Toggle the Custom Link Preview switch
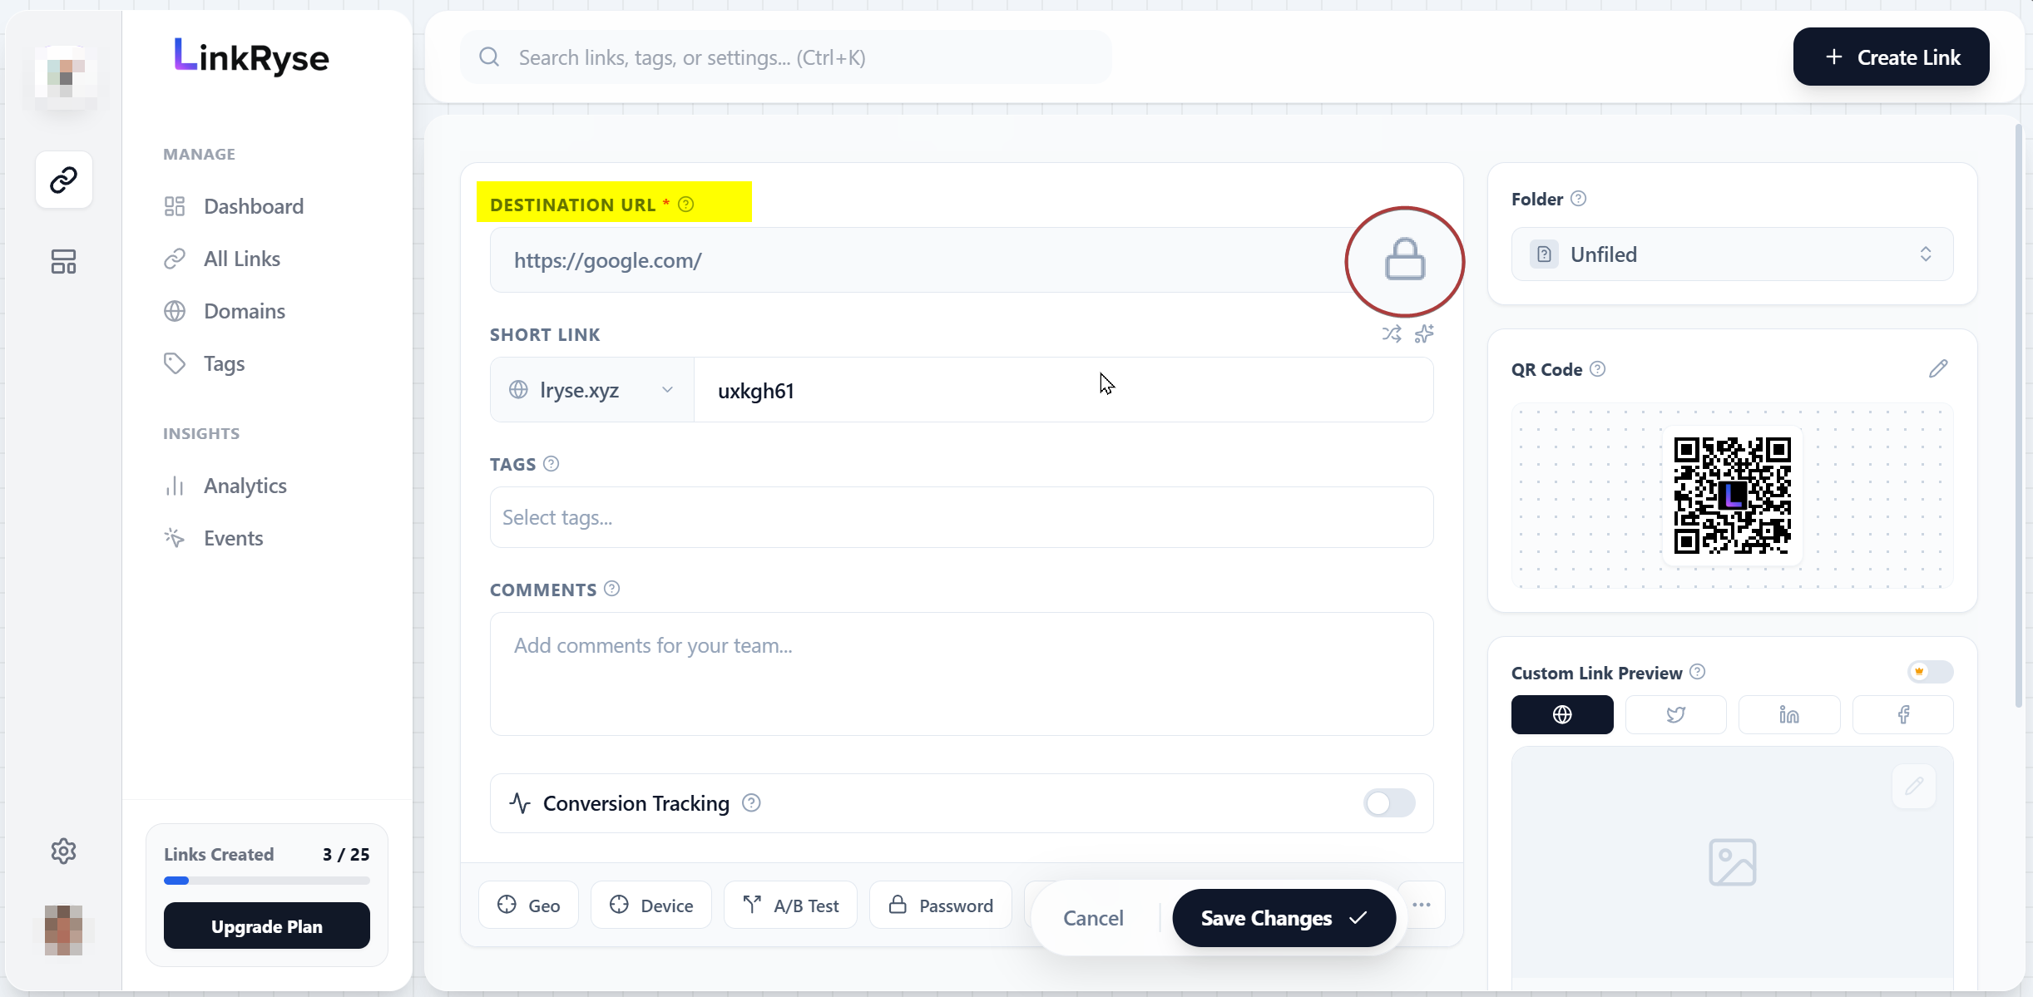The width and height of the screenshot is (2033, 997). click(1929, 672)
